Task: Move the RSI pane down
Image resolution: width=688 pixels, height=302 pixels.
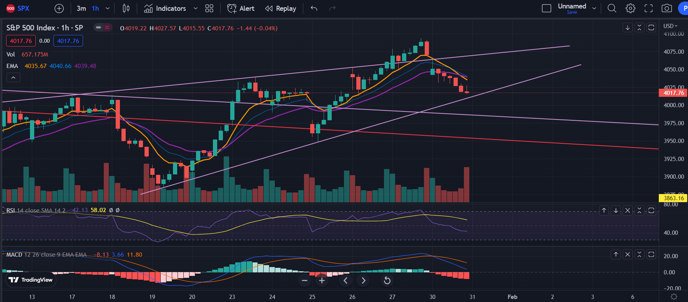Action: (x=616, y=211)
